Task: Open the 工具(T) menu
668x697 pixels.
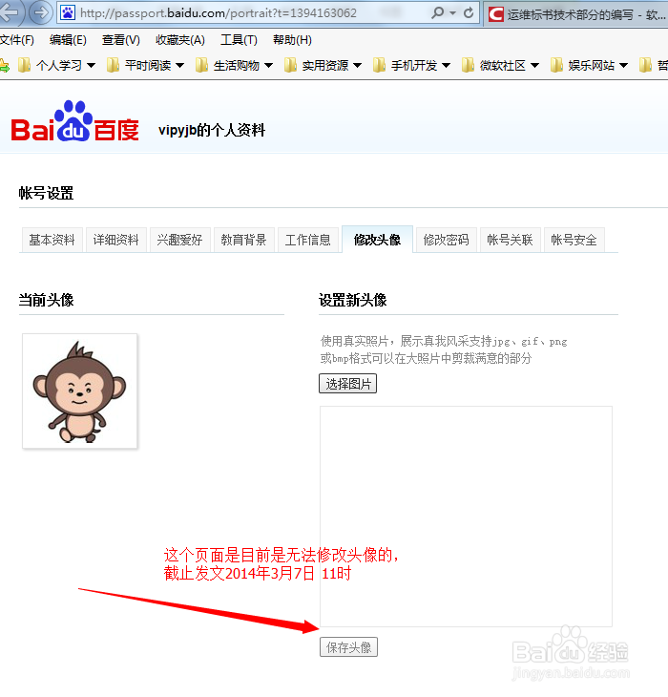Action: pos(239,40)
